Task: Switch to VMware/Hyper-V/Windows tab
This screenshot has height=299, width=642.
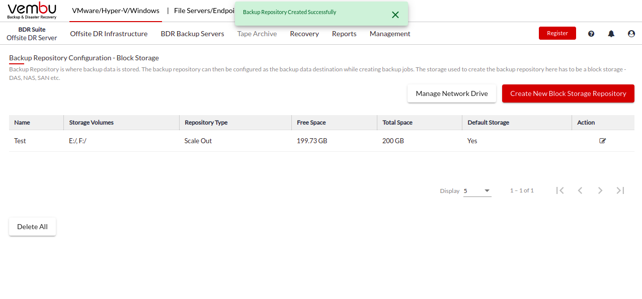Action: (x=116, y=11)
